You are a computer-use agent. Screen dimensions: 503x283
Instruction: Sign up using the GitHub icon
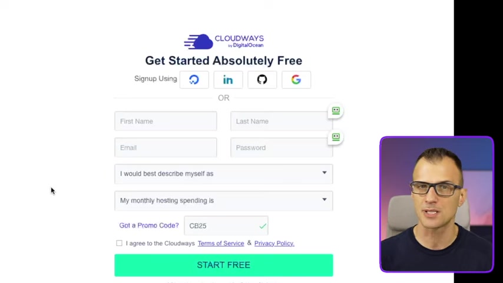[x=262, y=80]
